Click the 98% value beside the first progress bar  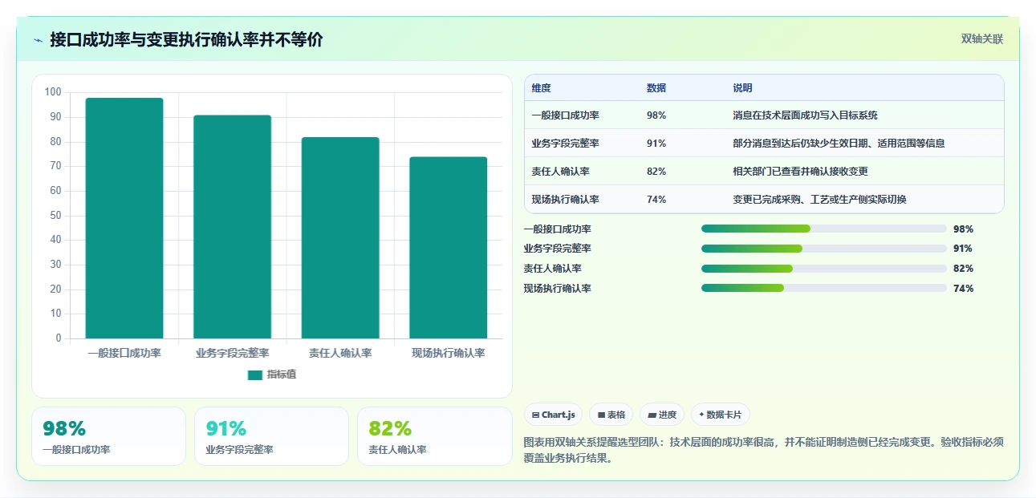coord(963,229)
